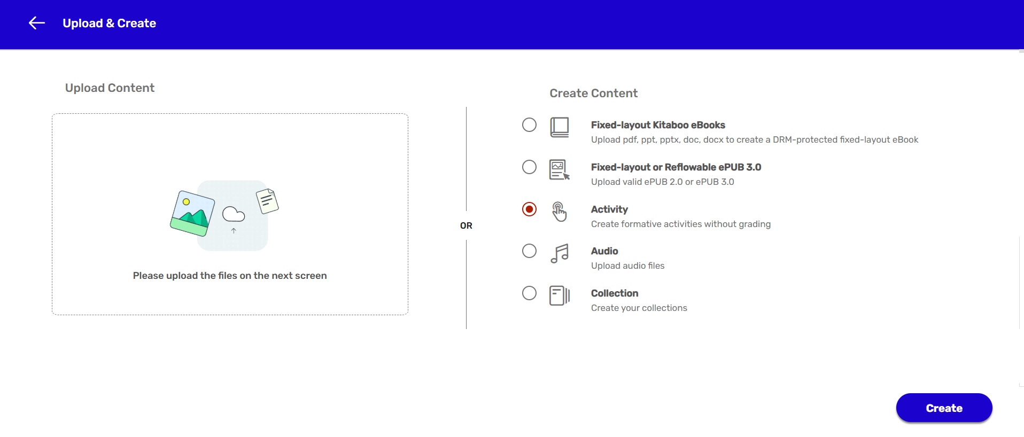Click the ePUB 3.0 document icon
This screenshot has width=1024, height=437.
click(560, 170)
